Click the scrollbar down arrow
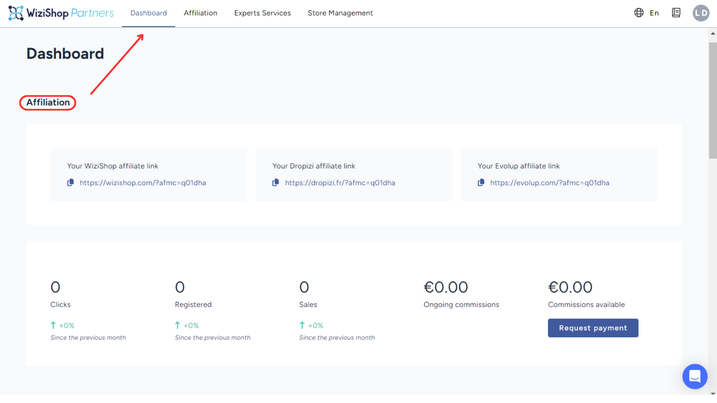This screenshot has height=403, width=717. tap(713, 393)
